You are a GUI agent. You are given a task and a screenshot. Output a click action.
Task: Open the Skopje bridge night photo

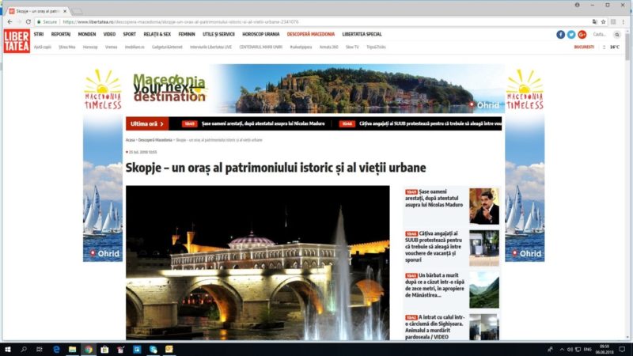(258, 263)
